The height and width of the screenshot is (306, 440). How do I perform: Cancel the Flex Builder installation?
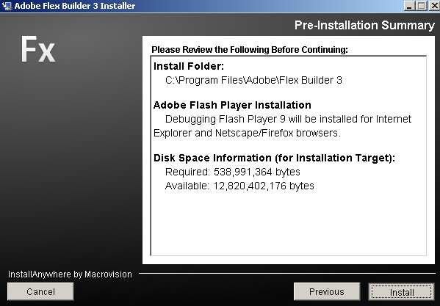(40, 291)
